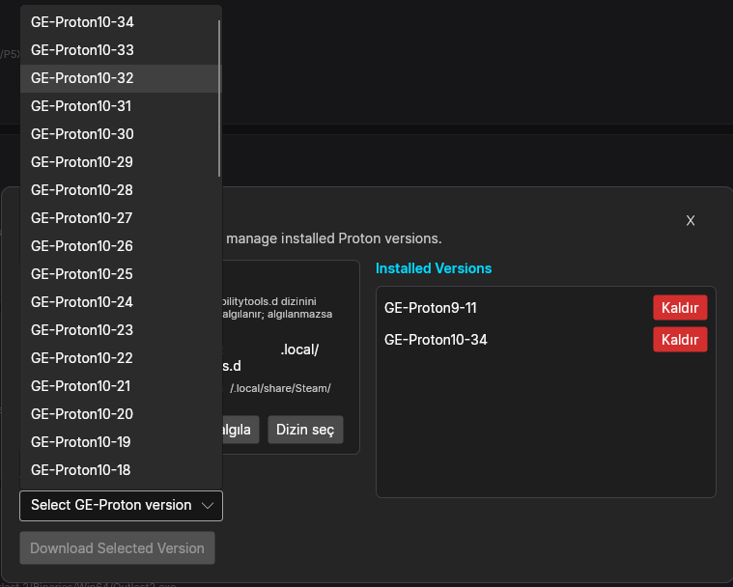
Task: Close the Proton manager dialog with X
Action: tap(690, 220)
